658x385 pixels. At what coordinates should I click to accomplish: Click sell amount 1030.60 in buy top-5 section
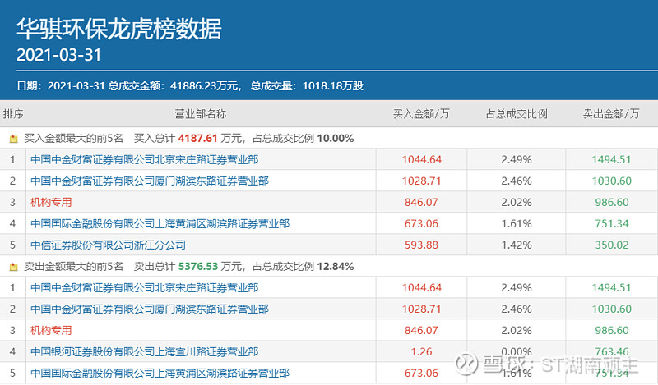(x=611, y=181)
